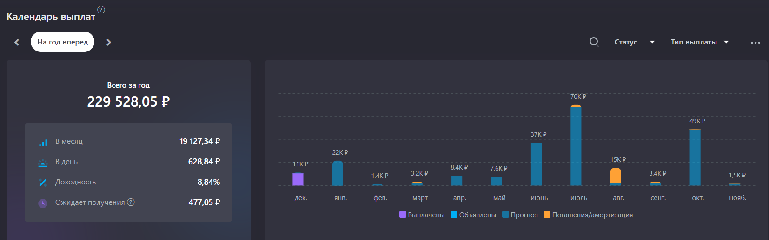
Task: Open the three-dots more options menu
Action: pyautogui.click(x=755, y=43)
